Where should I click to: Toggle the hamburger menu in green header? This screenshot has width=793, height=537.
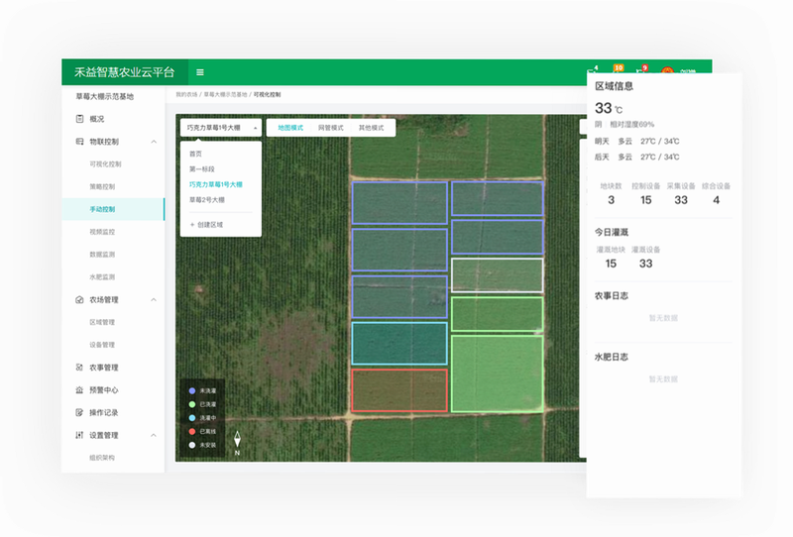(x=200, y=72)
